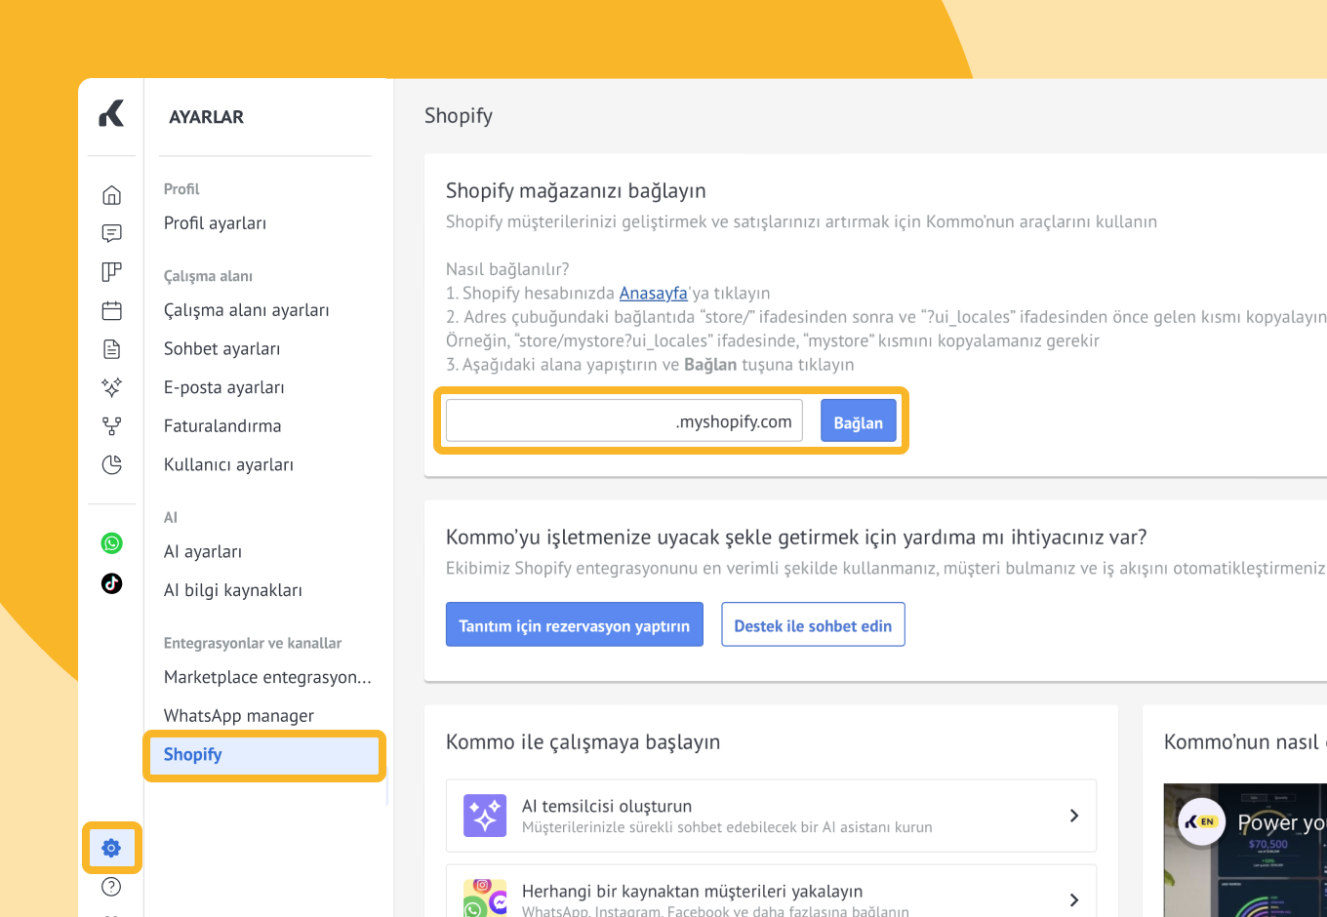Image resolution: width=1327 pixels, height=917 pixels.
Task: Follow the 'Anasayfa' hyperlink
Action: point(653,294)
